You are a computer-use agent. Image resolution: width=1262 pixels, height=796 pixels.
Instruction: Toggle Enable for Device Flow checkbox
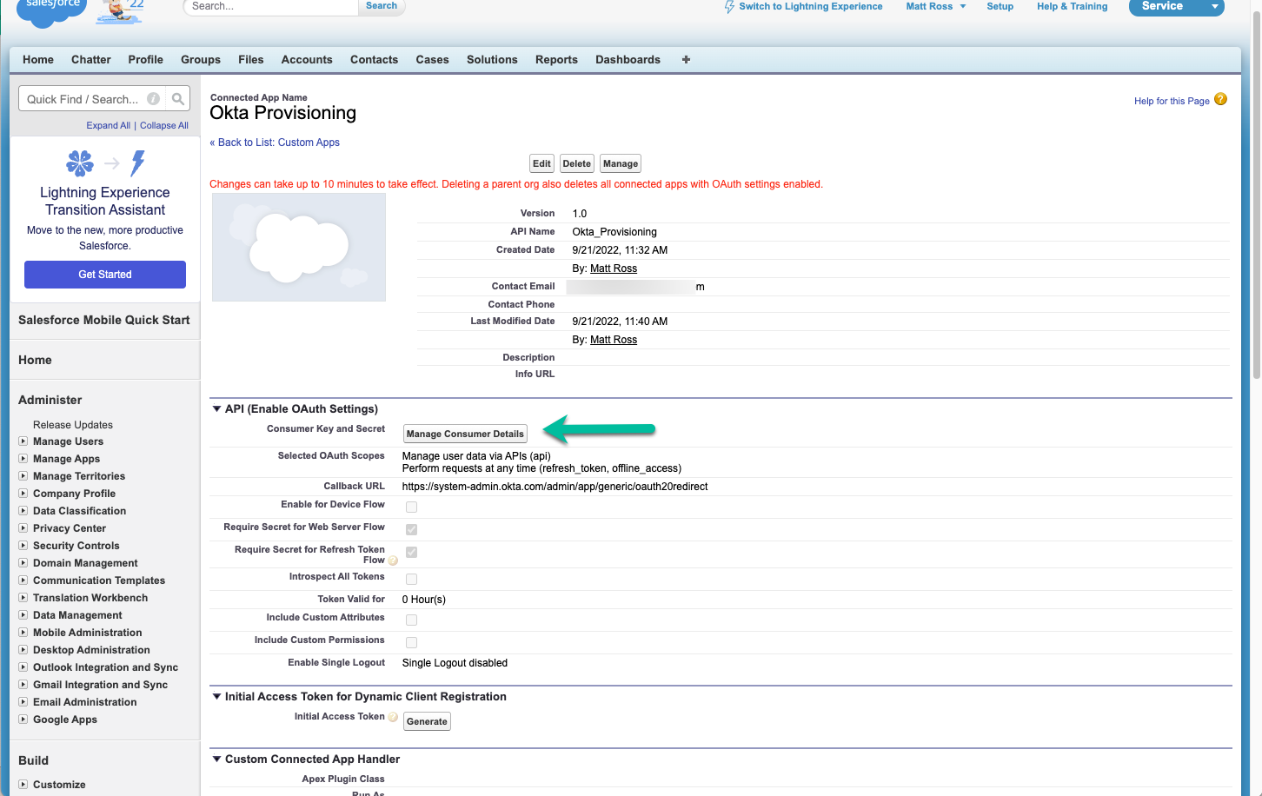coord(411,507)
